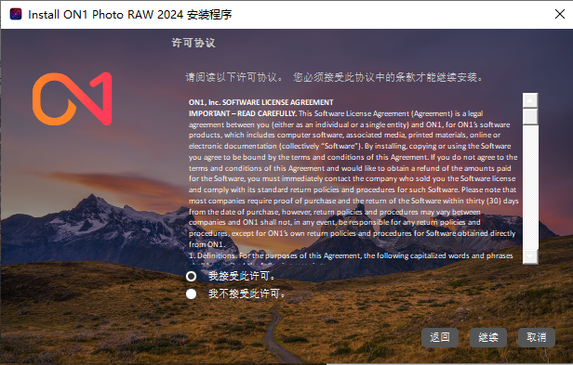The width and height of the screenshot is (573, 365).
Task: Click the 继续 button to proceed
Action: [x=488, y=337]
